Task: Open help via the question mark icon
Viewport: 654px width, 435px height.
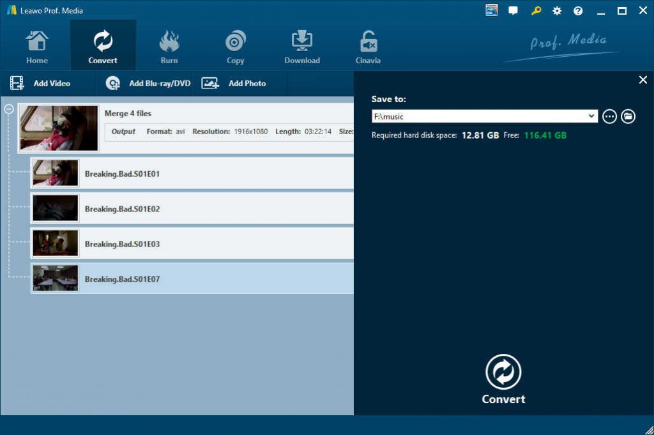Action: pos(577,11)
